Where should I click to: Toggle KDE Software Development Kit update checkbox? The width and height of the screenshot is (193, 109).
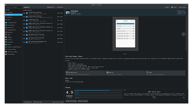tap(24, 42)
